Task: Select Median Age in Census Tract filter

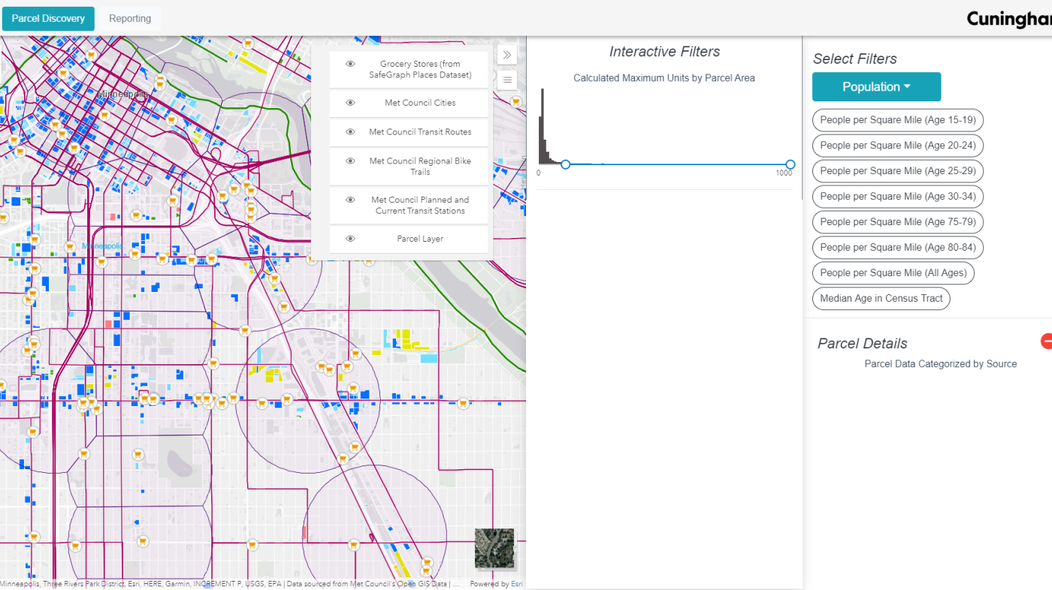Action: pyautogui.click(x=881, y=299)
